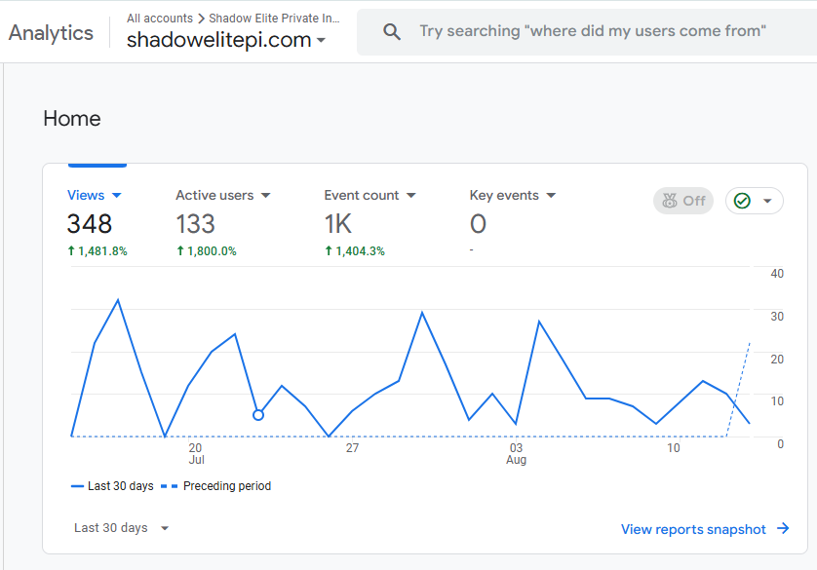Select the 1K Event count metric
Viewport: 817px width, 570px height.
pyautogui.click(x=338, y=224)
